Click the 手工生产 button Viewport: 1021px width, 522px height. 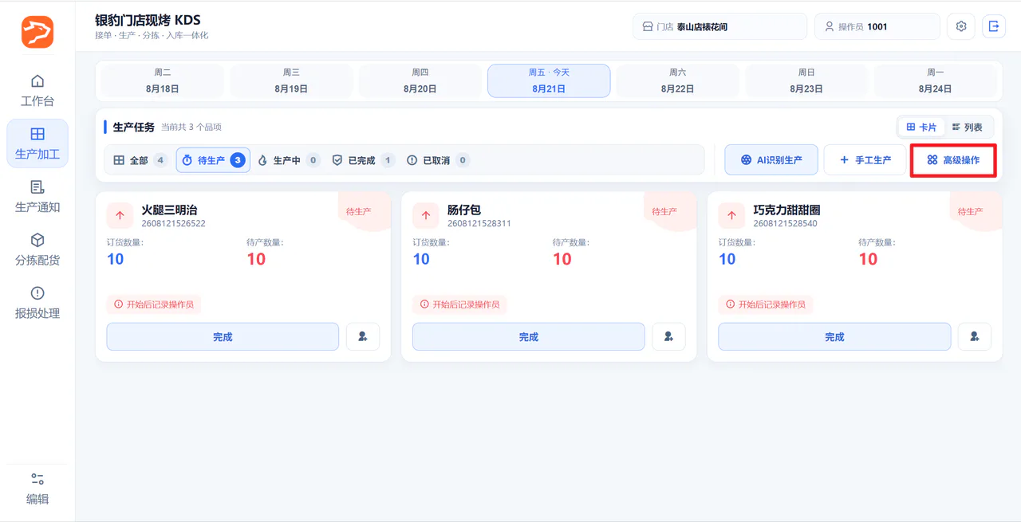pyautogui.click(x=865, y=160)
